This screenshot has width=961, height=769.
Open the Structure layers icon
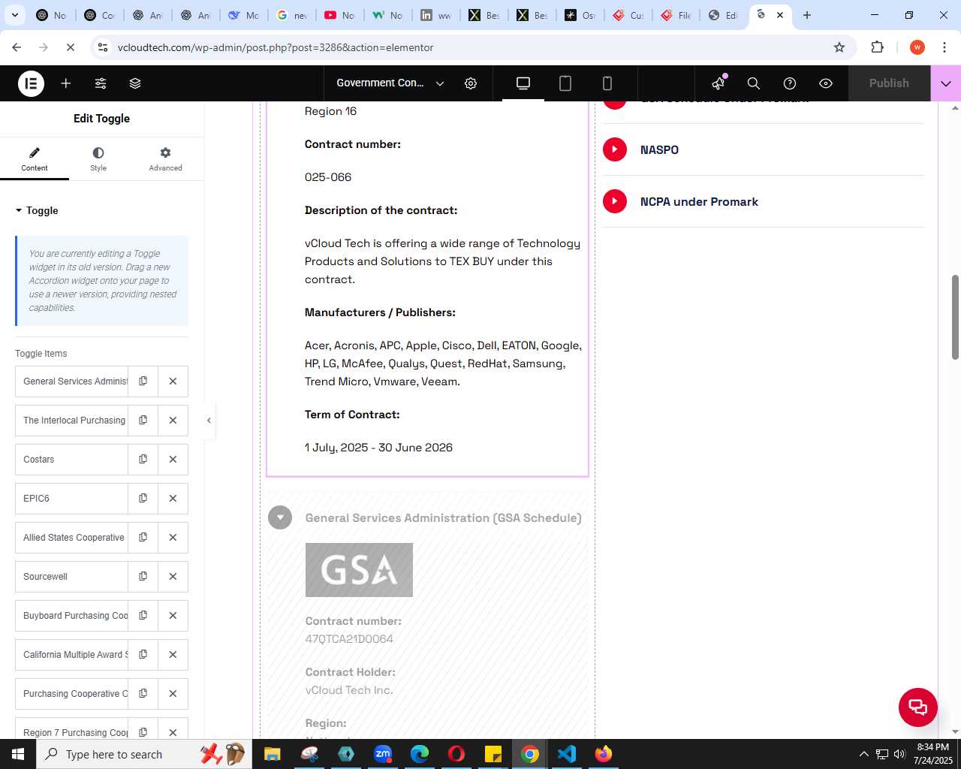coord(135,83)
